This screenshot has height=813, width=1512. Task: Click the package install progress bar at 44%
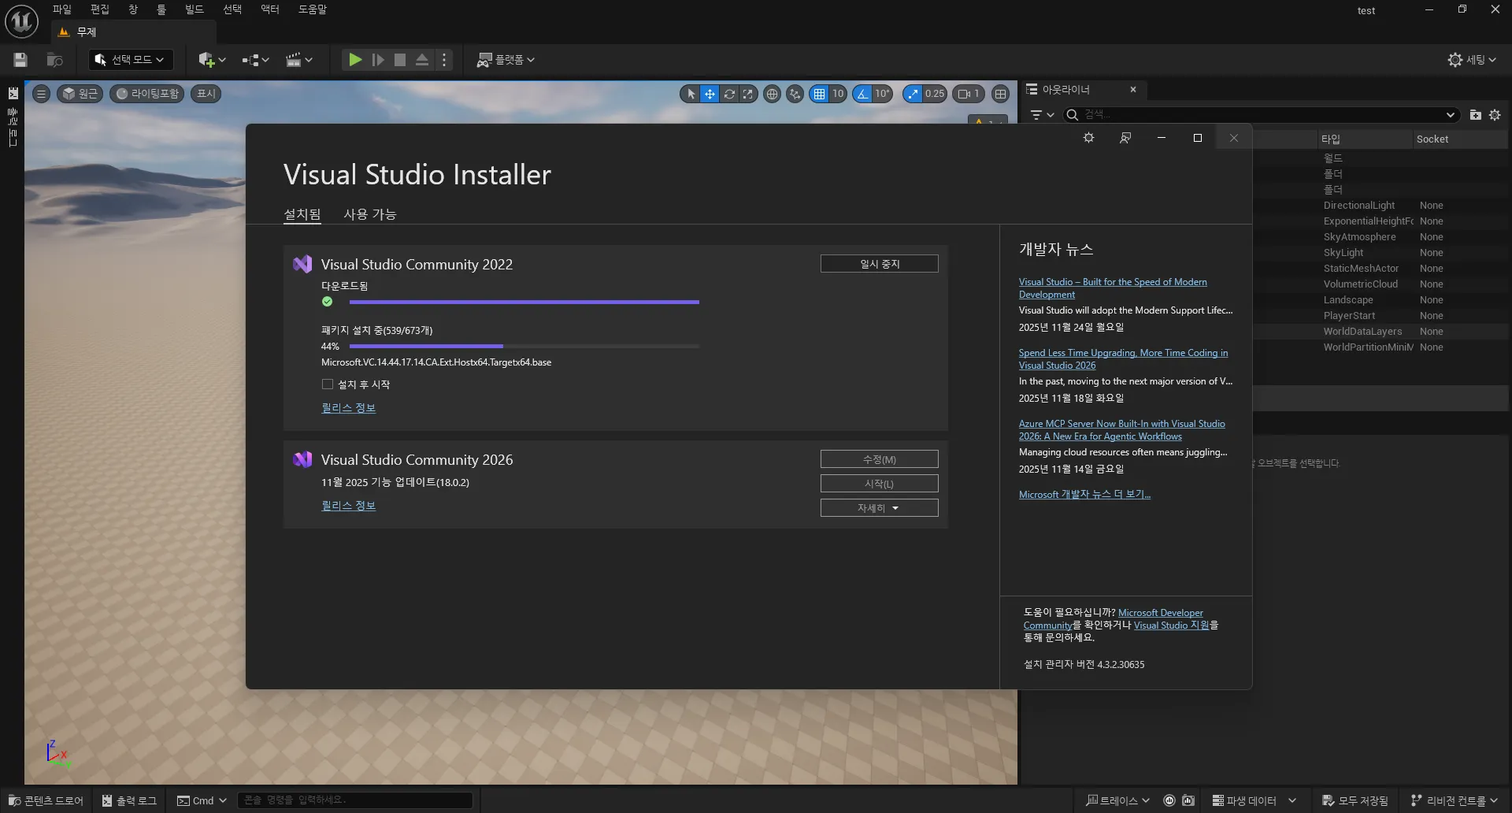click(x=524, y=346)
